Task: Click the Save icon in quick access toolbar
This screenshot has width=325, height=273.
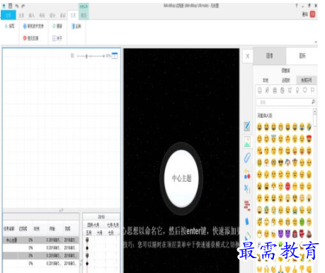Action: pos(11,6)
